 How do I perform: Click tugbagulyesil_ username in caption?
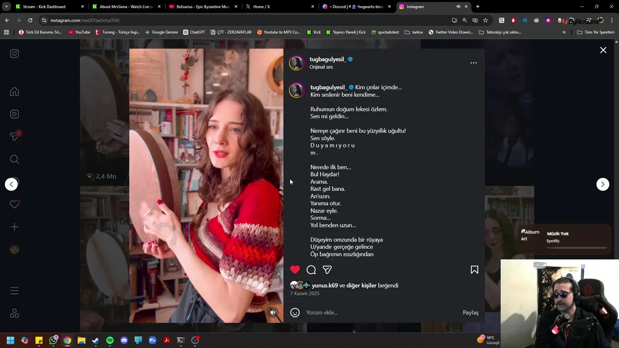(x=328, y=87)
